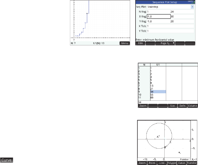Tap the Menu button on plot view
The height and width of the screenshot is (165, 198).
pyautogui.click(x=125, y=43)
